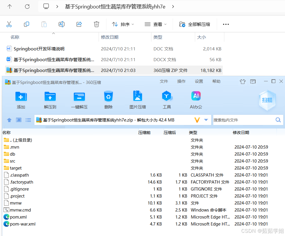The width and height of the screenshot is (285, 236).
Task: Click the 扫描 scan hexagon button
Action: (267, 100)
